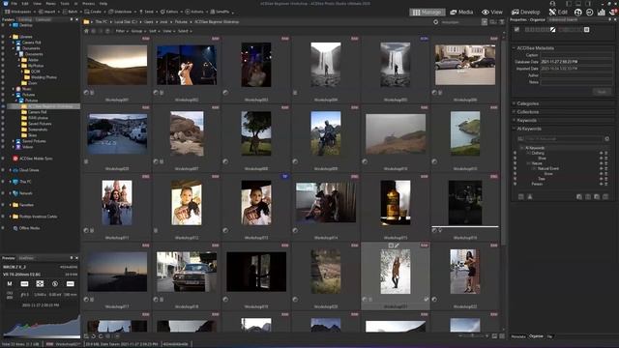Image resolution: width=619 pixels, height=348 pixels.
Task: Open the Batch dropdown
Action: (x=73, y=12)
